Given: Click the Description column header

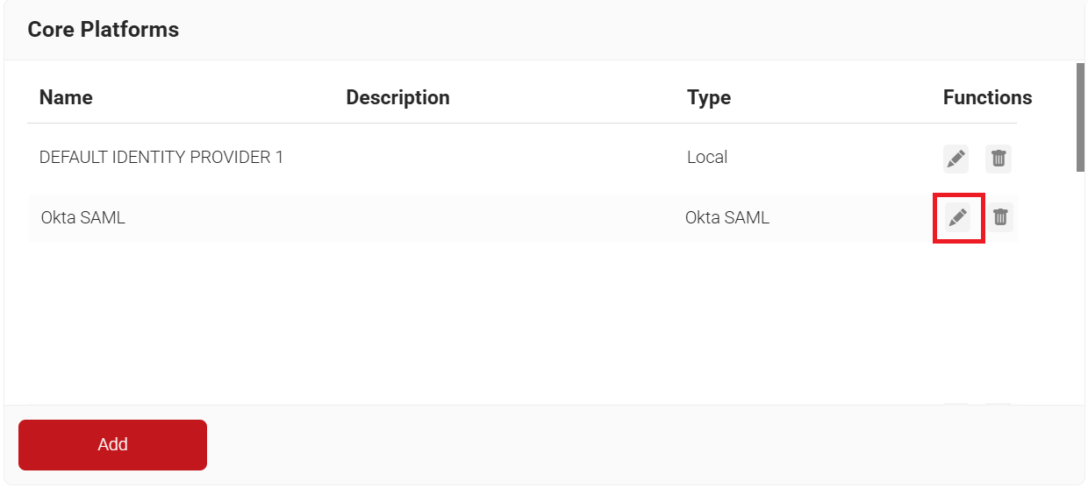Looking at the screenshot, I should (x=397, y=97).
